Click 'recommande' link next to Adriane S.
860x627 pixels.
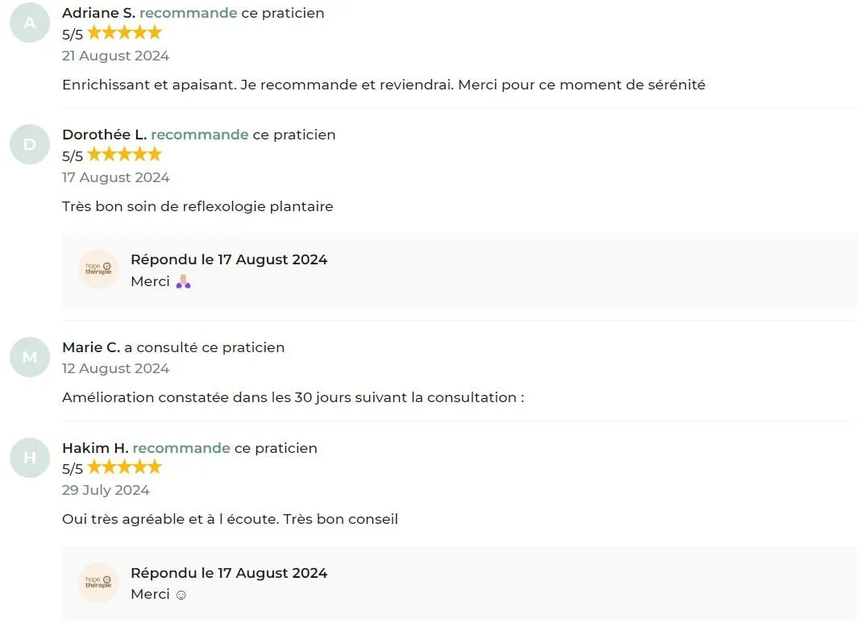click(x=188, y=13)
